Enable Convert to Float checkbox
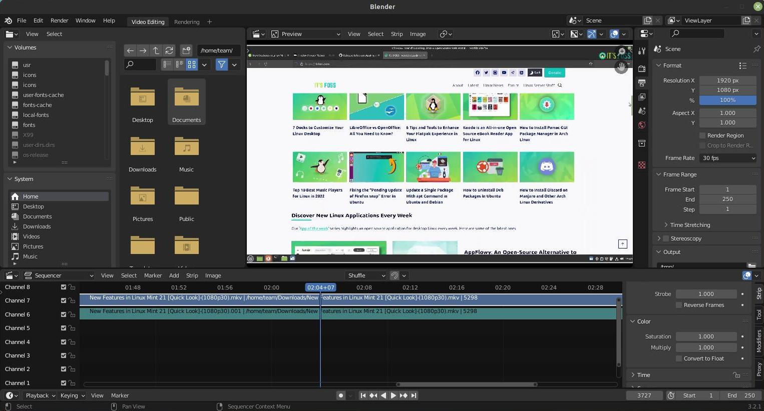 pyautogui.click(x=679, y=358)
